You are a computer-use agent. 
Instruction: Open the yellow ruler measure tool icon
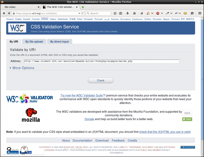pyautogui.click(x=185, y=13)
